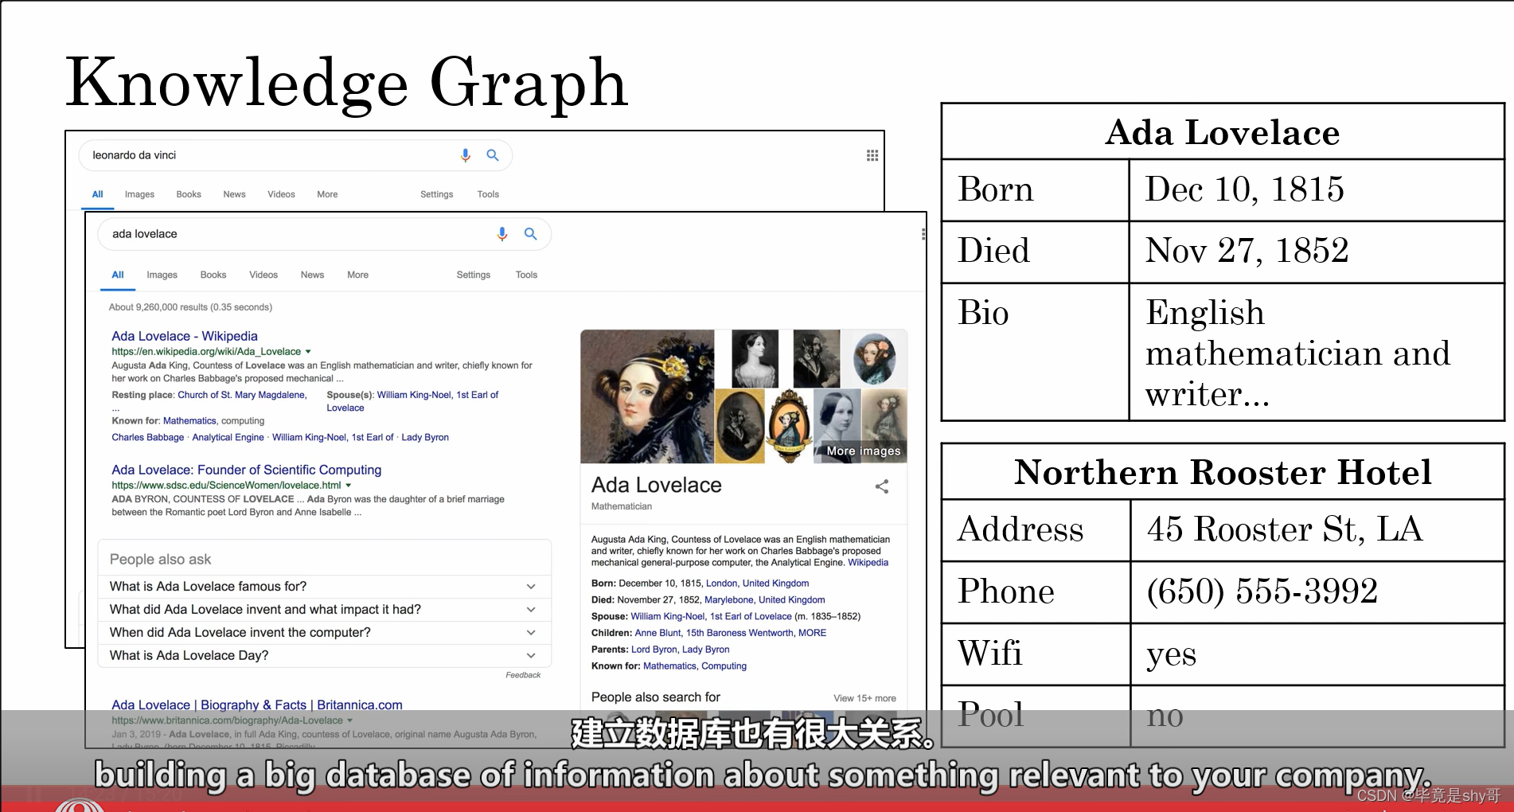The image size is (1514, 812).
Task: Open News tab in leonardo da vinci window
Action: tap(234, 194)
